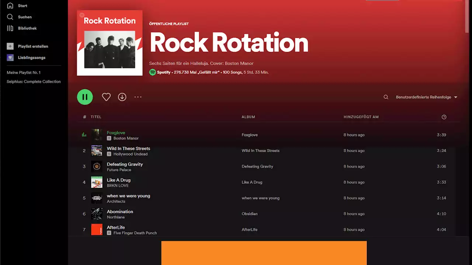The width and height of the screenshot is (472, 265).
Task: Click the plus icon for Playlist erstellen
Action: (x=10, y=46)
